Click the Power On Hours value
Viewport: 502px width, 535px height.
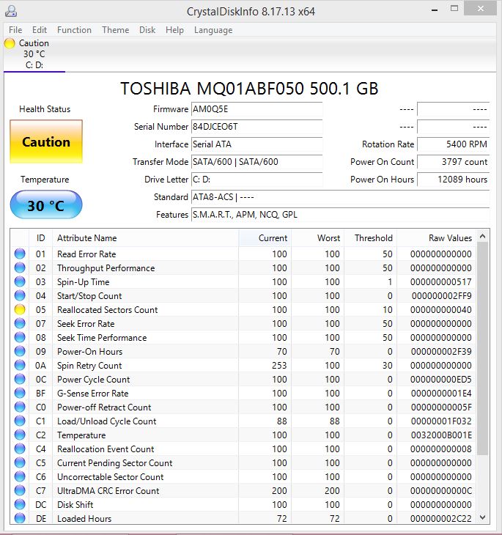pos(453,180)
